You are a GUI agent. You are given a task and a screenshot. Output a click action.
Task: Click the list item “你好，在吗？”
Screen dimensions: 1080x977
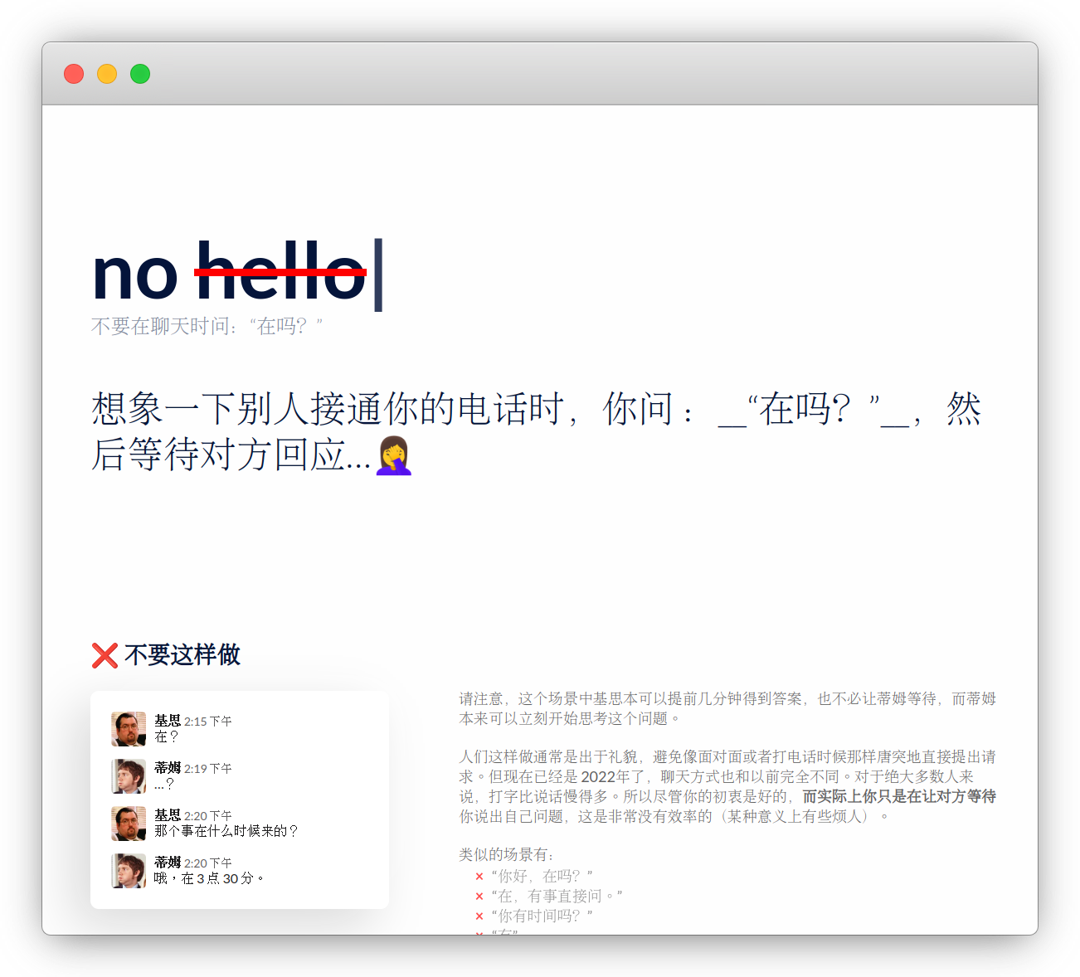point(542,877)
